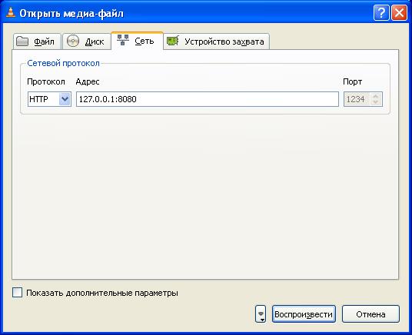Select the Сеть tab

(x=137, y=41)
